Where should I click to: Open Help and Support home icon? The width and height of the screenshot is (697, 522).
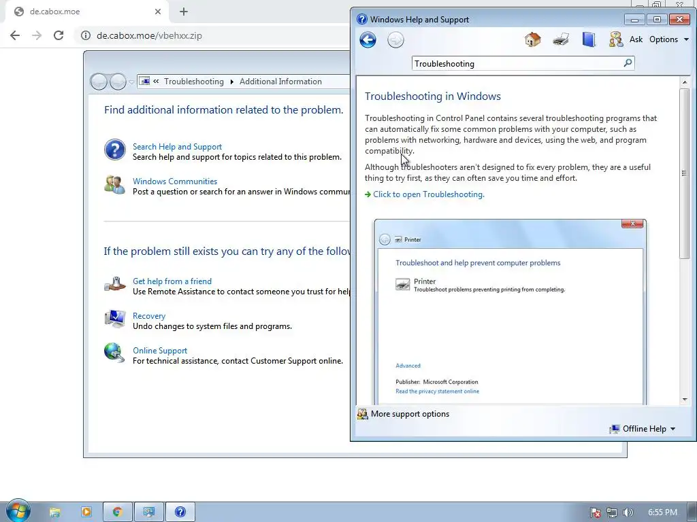tap(532, 39)
